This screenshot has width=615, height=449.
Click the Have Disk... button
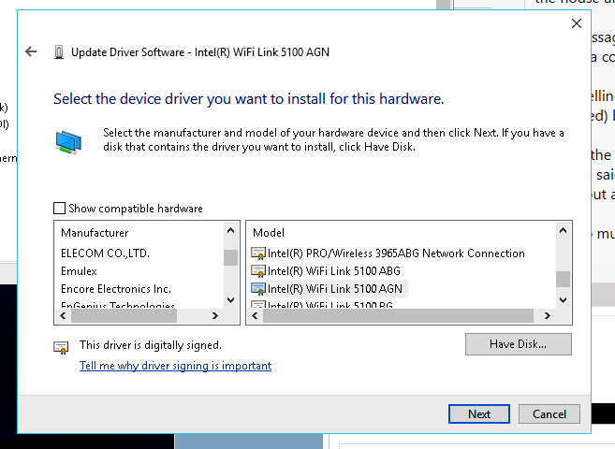[519, 344]
